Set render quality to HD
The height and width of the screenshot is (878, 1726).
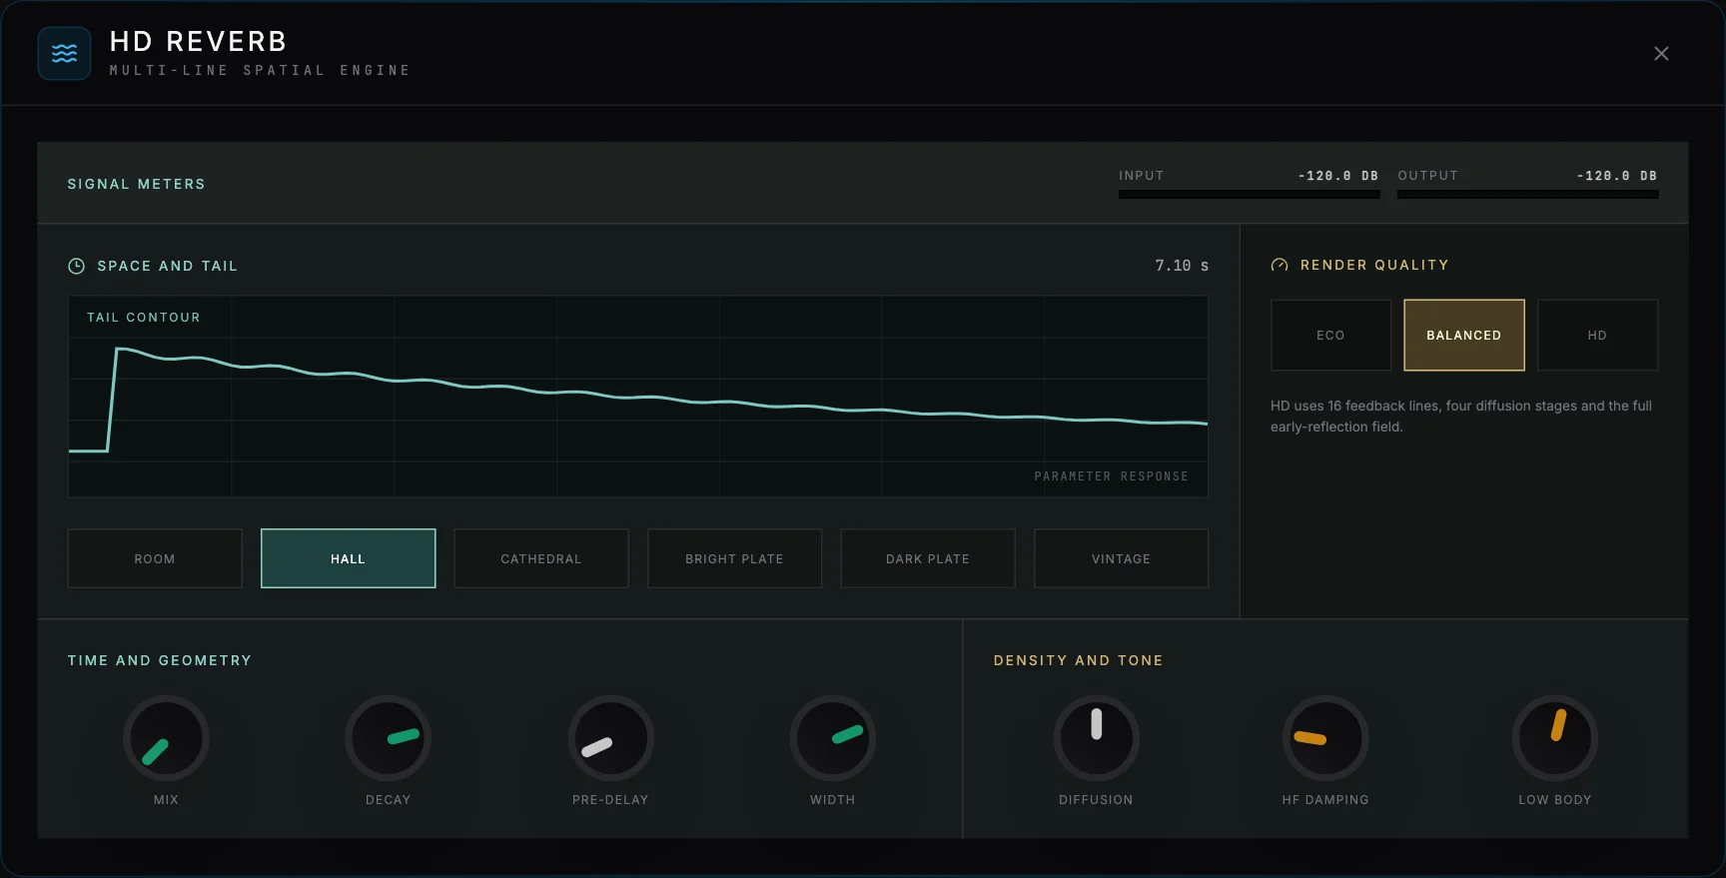[x=1597, y=335]
